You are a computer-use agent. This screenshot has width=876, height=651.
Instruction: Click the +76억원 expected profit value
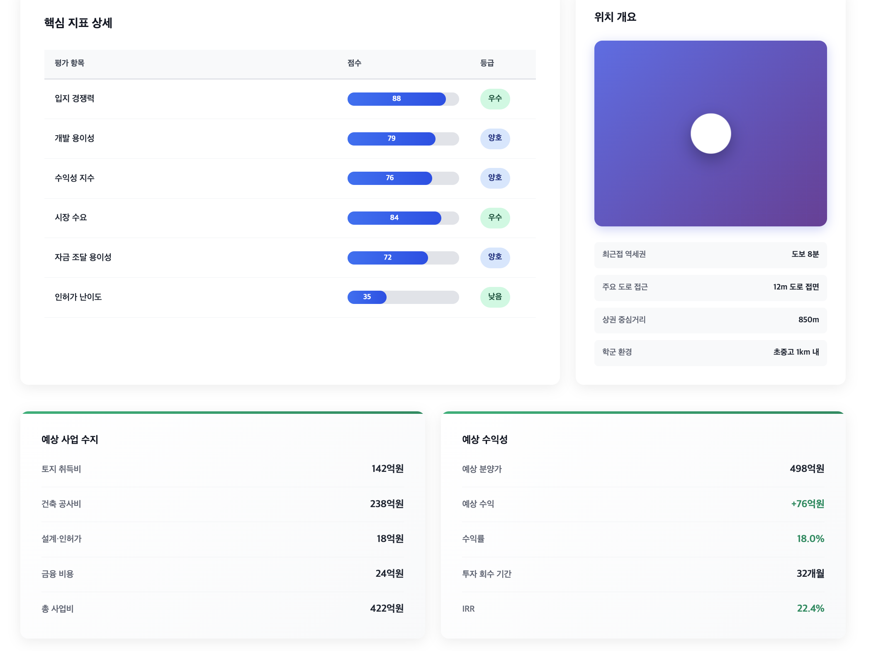click(807, 504)
